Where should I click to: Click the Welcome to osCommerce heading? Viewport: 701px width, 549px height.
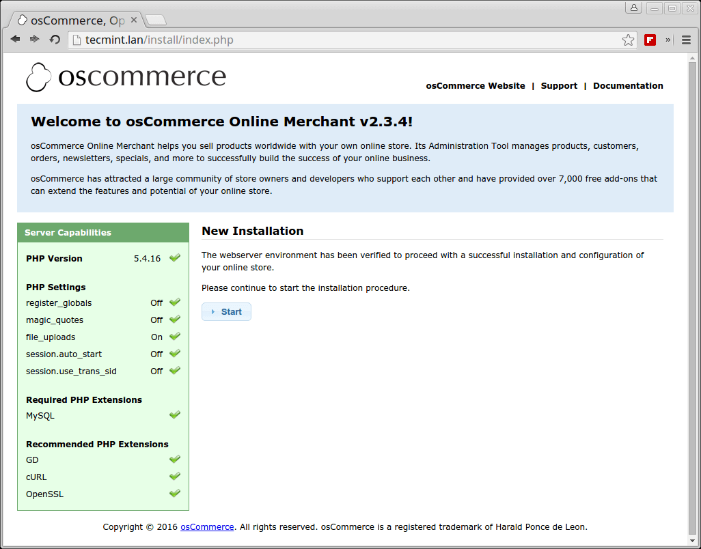pos(222,122)
